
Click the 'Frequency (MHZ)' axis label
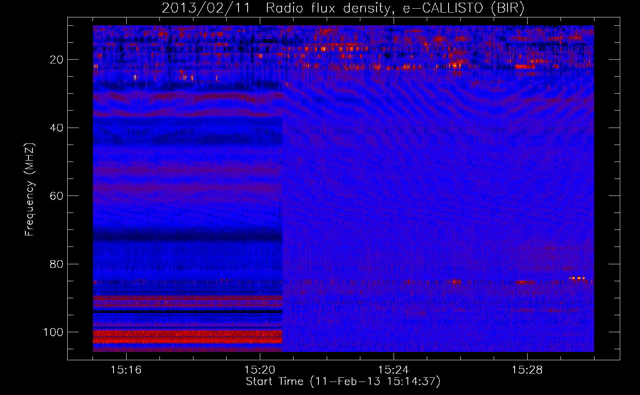[x=30, y=190]
